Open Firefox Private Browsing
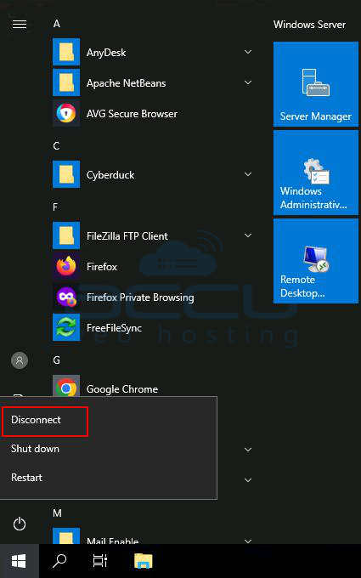361x578 pixels. (x=153, y=297)
